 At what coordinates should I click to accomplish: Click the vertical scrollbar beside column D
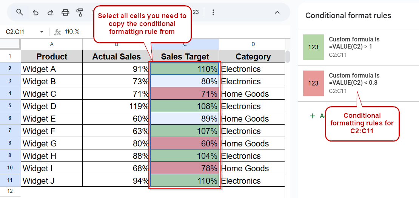tap(288, 56)
